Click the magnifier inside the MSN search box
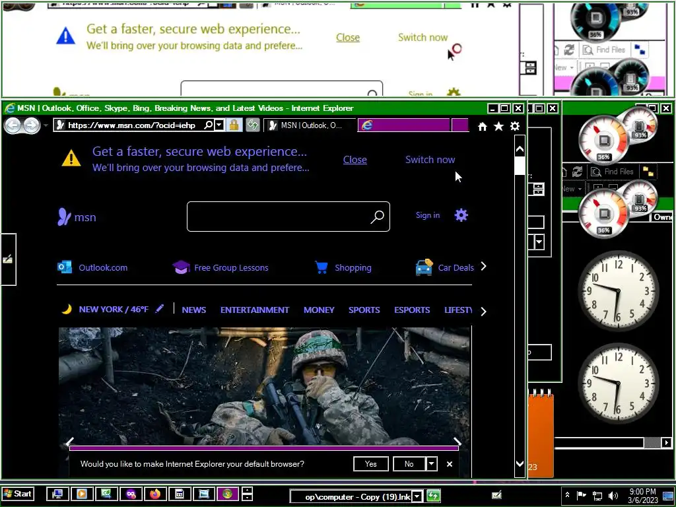Screen dimensions: 676x507 [x=377, y=217]
